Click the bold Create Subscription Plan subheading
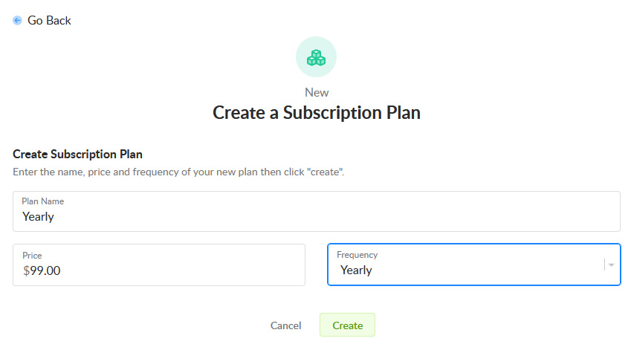The height and width of the screenshot is (347, 631). [78, 154]
